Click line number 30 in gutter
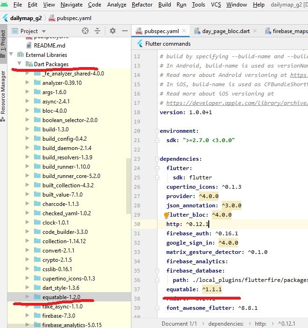308x328 pixels. point(137,224)
